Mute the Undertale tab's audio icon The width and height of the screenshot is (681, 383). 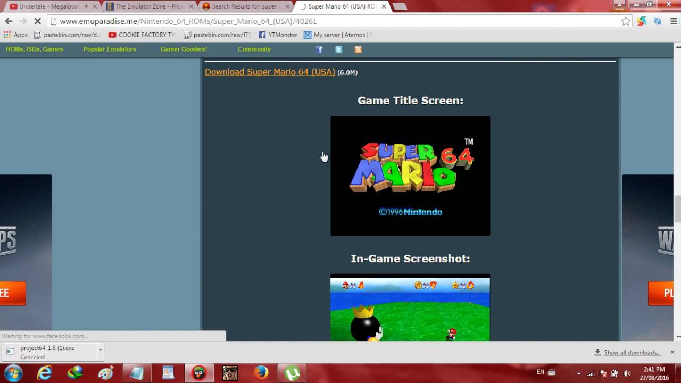click(87, 6)
